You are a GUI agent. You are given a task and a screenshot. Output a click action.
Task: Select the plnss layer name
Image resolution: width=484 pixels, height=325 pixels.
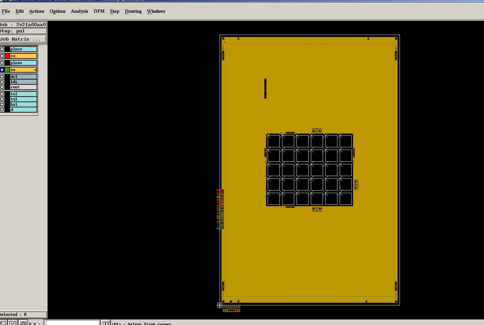[24, 63]
